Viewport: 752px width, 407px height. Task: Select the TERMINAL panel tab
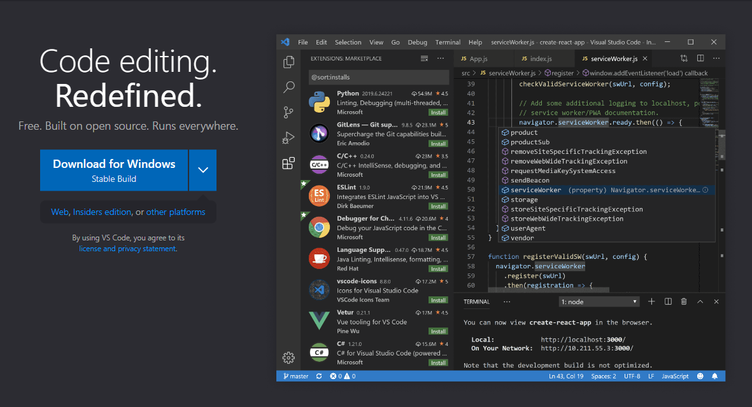pos(476,301)
